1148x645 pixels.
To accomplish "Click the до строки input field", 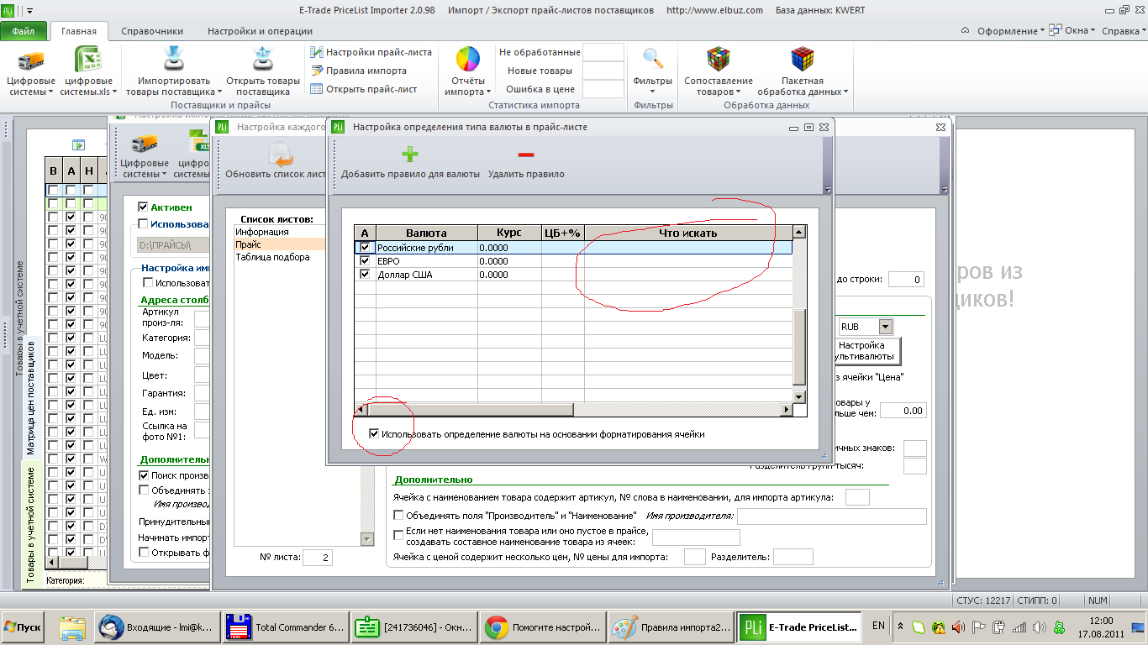I will 906,280.
